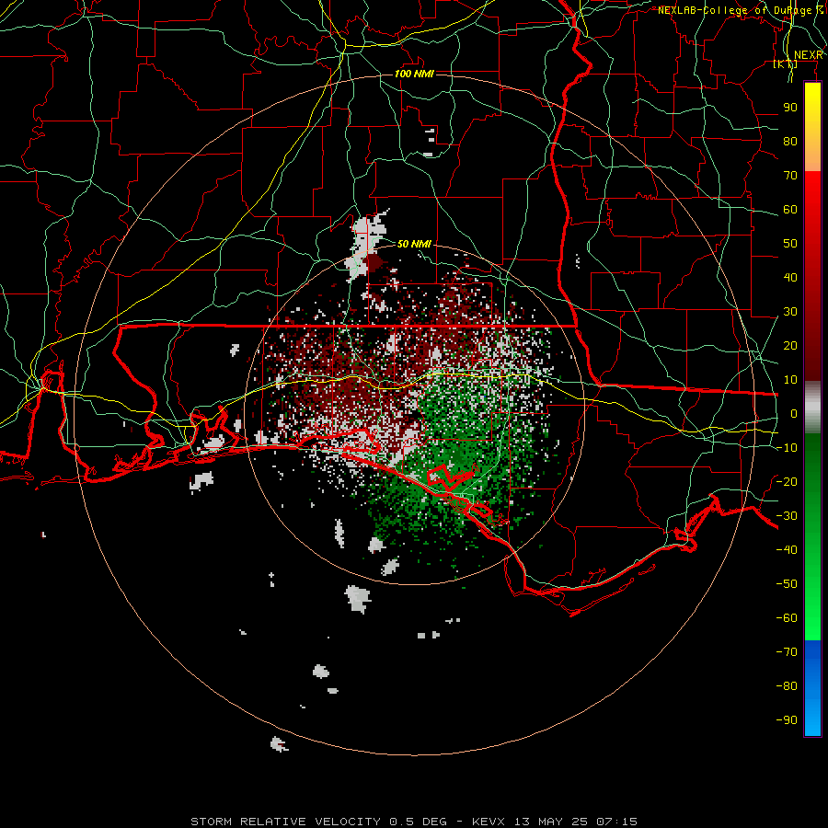This screenshot has height=828, width=828.
Task: Select the -30 scale label
Action: tap(787, 516)
